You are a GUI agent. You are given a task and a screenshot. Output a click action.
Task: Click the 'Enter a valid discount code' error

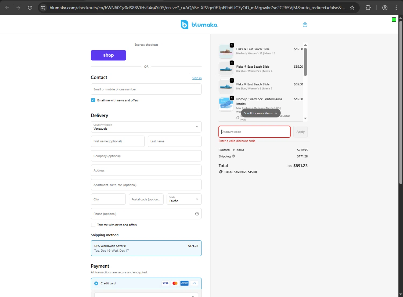(237, 141)
